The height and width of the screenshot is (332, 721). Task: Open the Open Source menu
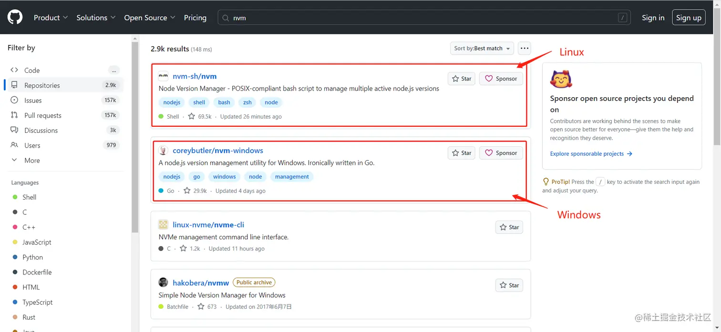click(150, 18)
